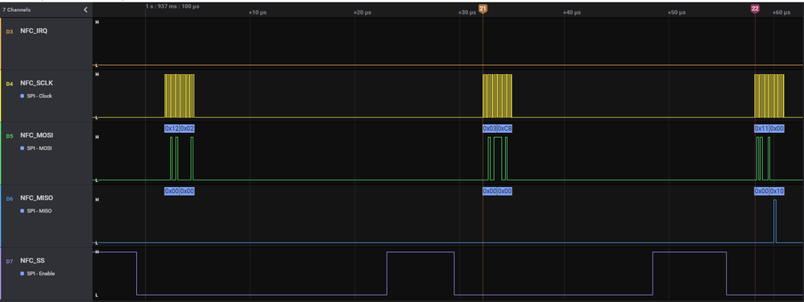Click the 0xC8 decoded MOSI byte
The image size is (804, 302).
tap(504, 128)
